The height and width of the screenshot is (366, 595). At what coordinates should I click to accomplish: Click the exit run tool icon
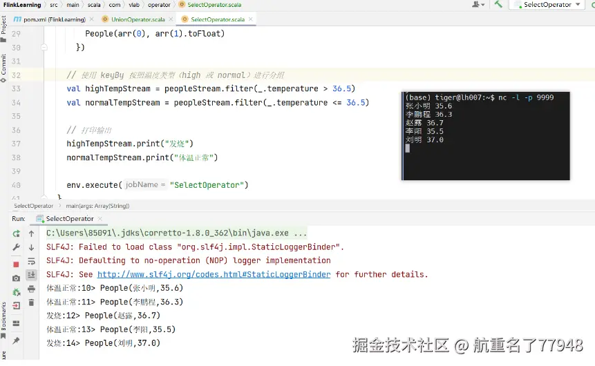[16, 306]
